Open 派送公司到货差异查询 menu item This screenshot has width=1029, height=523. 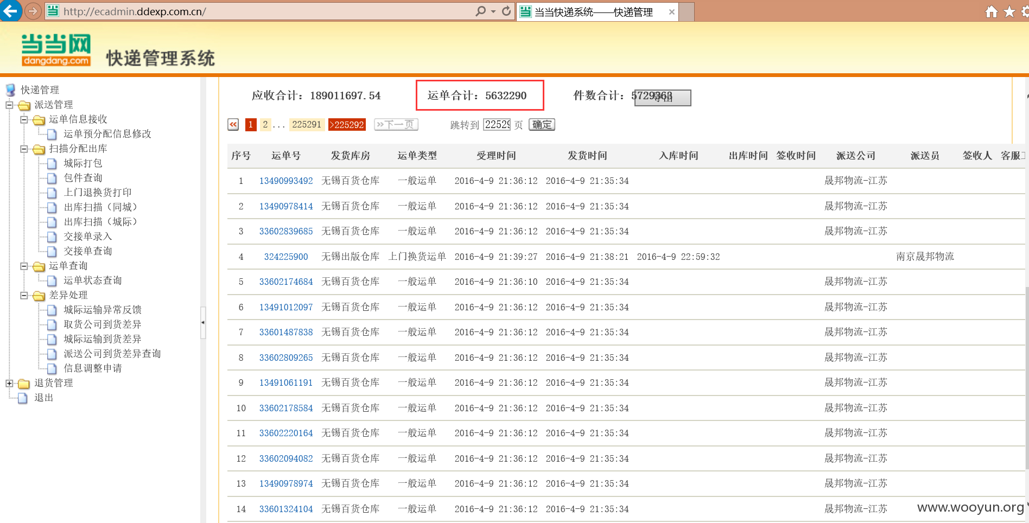click(112, 354)
